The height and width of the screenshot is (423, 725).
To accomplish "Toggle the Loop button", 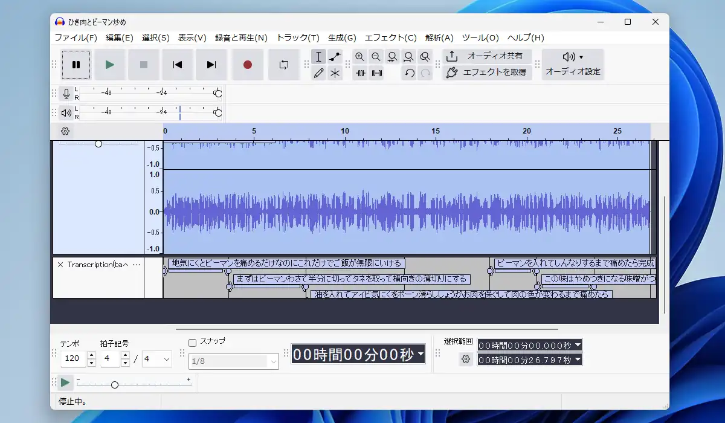I will 283,65.
